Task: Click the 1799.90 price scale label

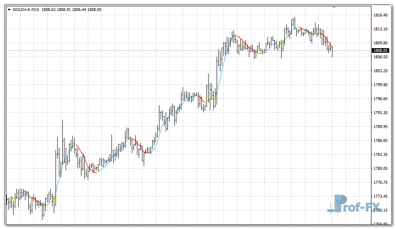Action: (x=380, y=85)
